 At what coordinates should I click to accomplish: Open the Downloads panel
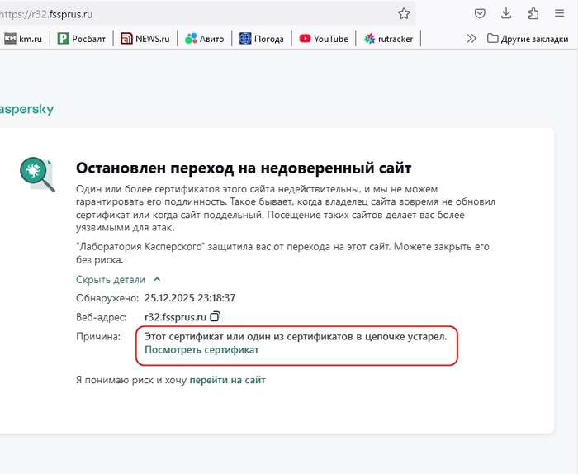coord(506,14)
